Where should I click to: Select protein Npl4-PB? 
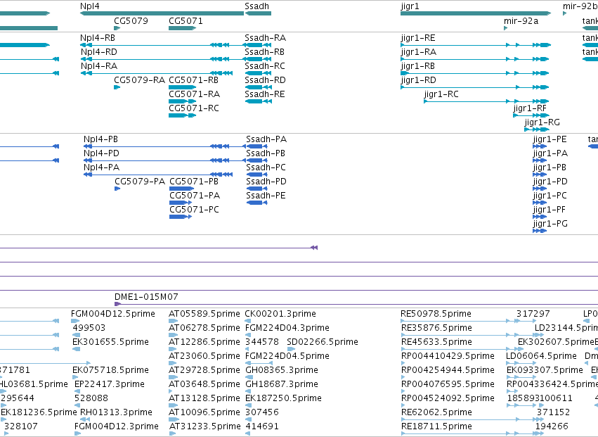[x=100, y=139]
